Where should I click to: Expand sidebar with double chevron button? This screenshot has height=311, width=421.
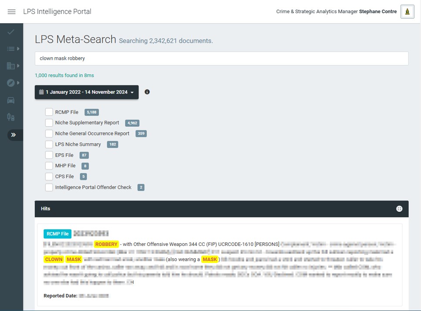[x=14, y=135]
